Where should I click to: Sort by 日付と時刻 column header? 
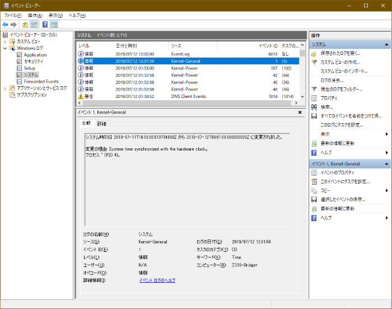pos(141,46)
